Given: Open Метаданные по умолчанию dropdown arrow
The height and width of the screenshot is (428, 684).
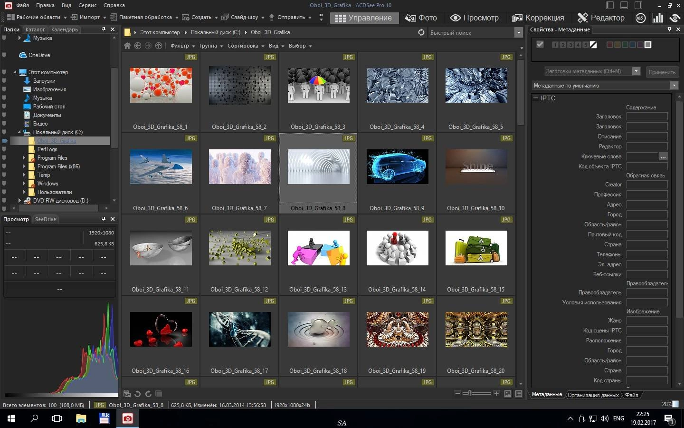Looking at the screenshot, I should 674,86.
